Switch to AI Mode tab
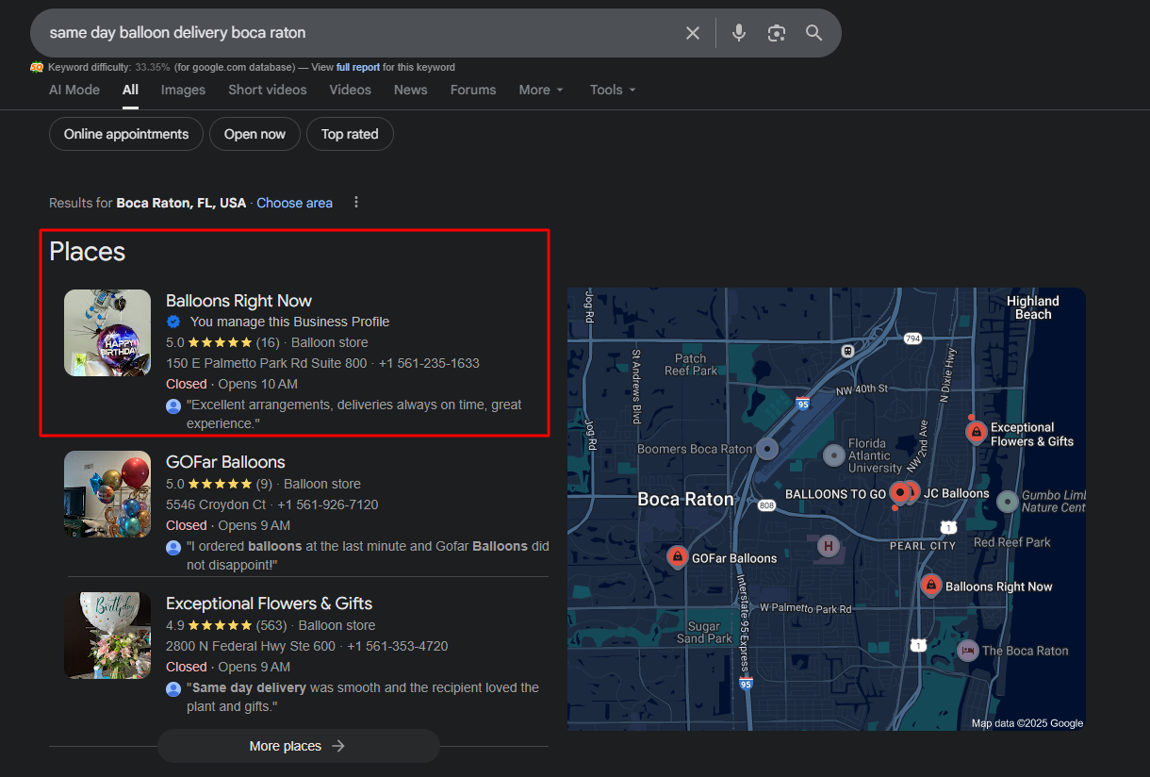This screenshot has height=777, width=1150. (x=74, y=90)
